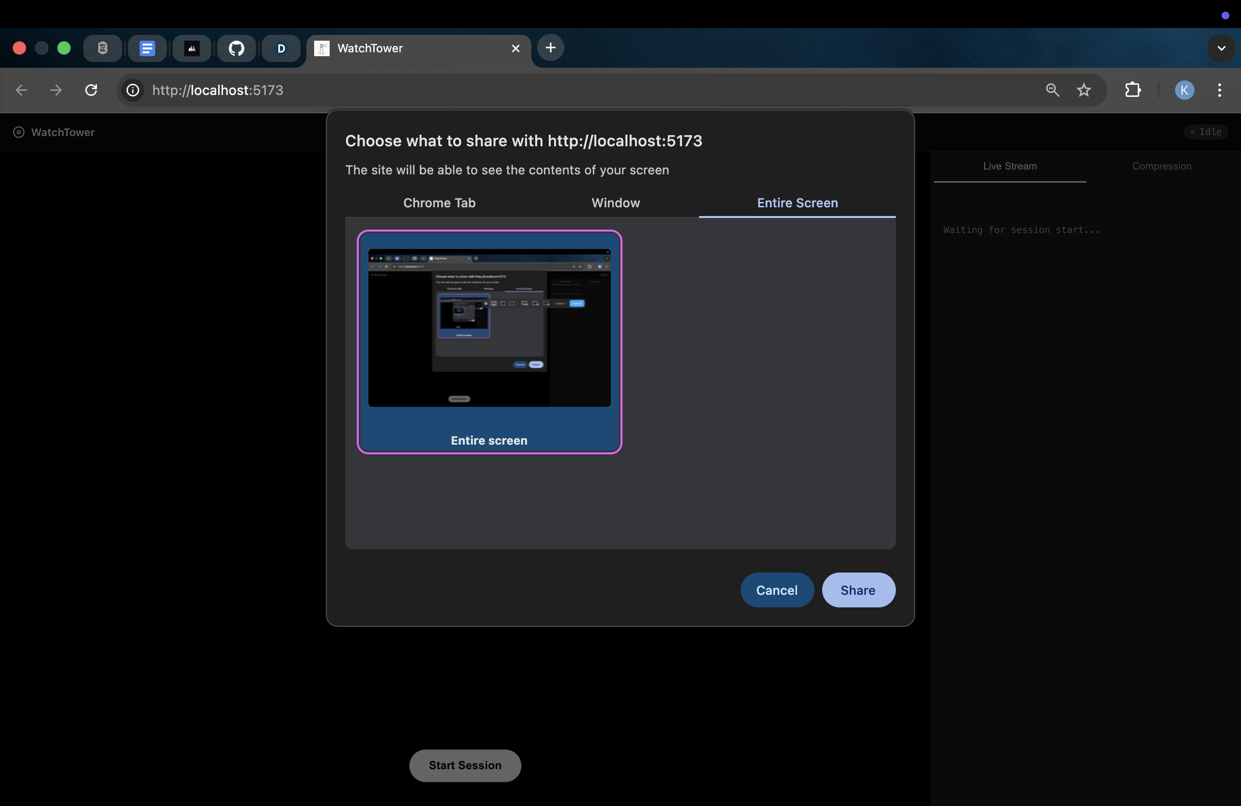Open a new tab with plus button
The height and width of the screenshot is (806, 1241).
pos(550,48)
